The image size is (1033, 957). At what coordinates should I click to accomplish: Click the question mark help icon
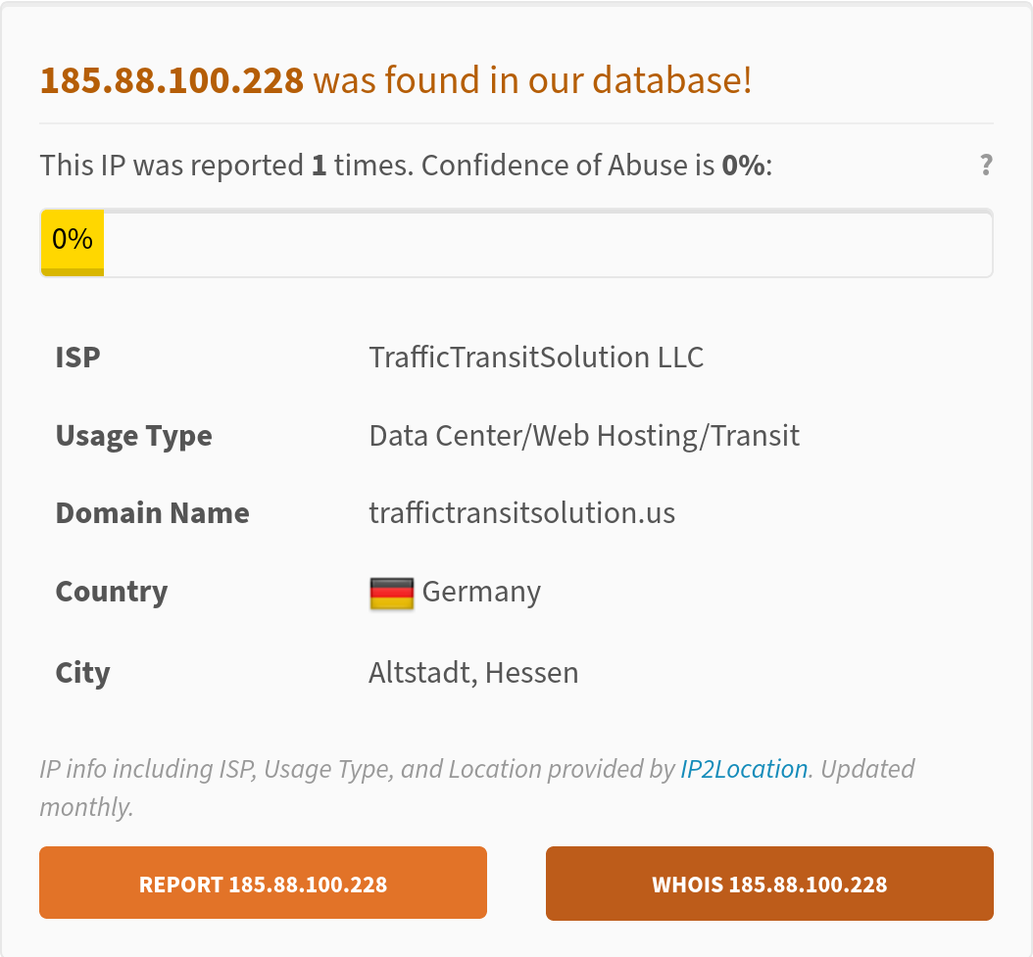pyautogui.click(x=986, y=165)
